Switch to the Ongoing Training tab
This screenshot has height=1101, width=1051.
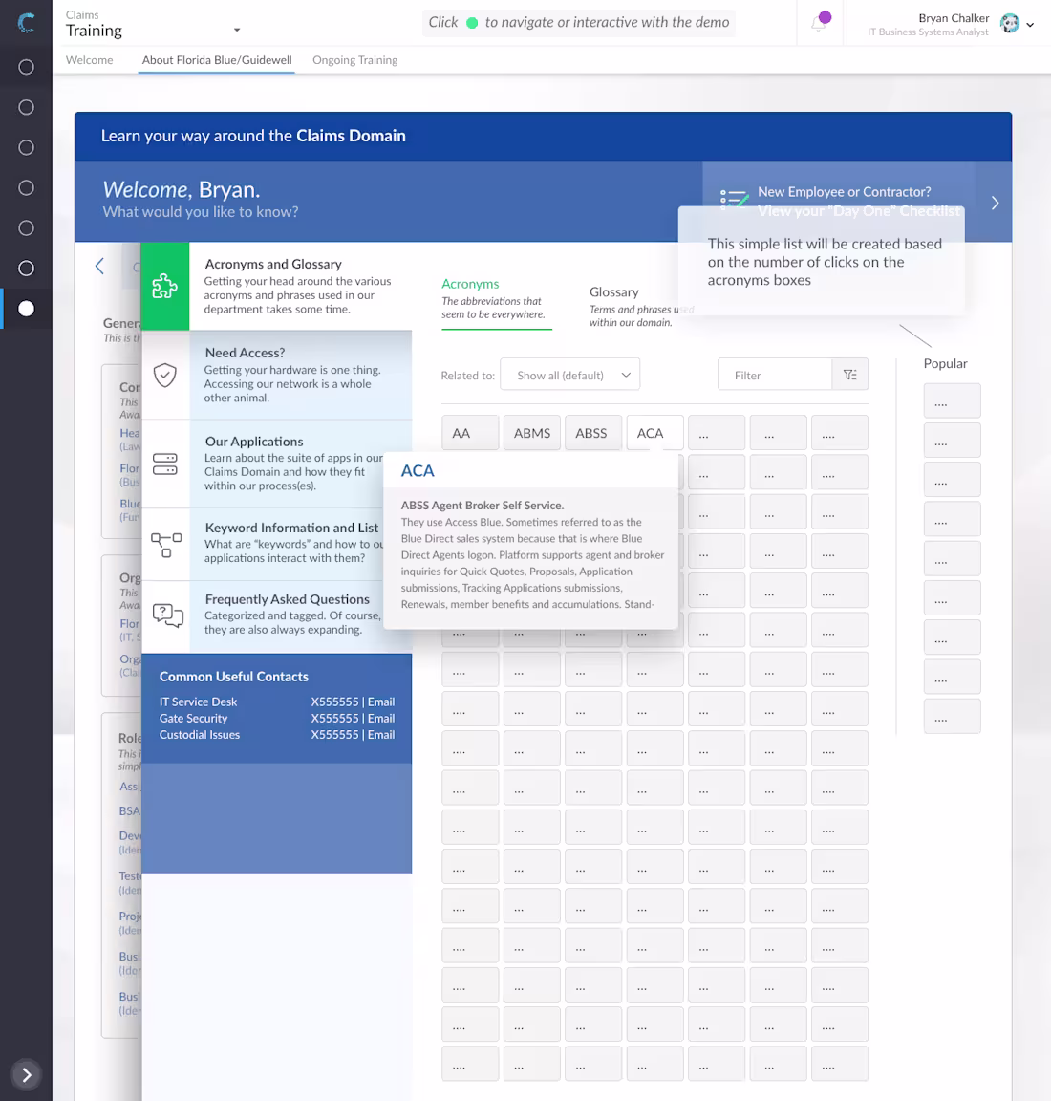(x=354, y=59)
